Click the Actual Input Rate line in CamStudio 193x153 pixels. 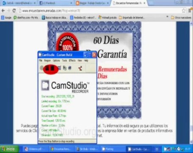[x=54, y=116]
